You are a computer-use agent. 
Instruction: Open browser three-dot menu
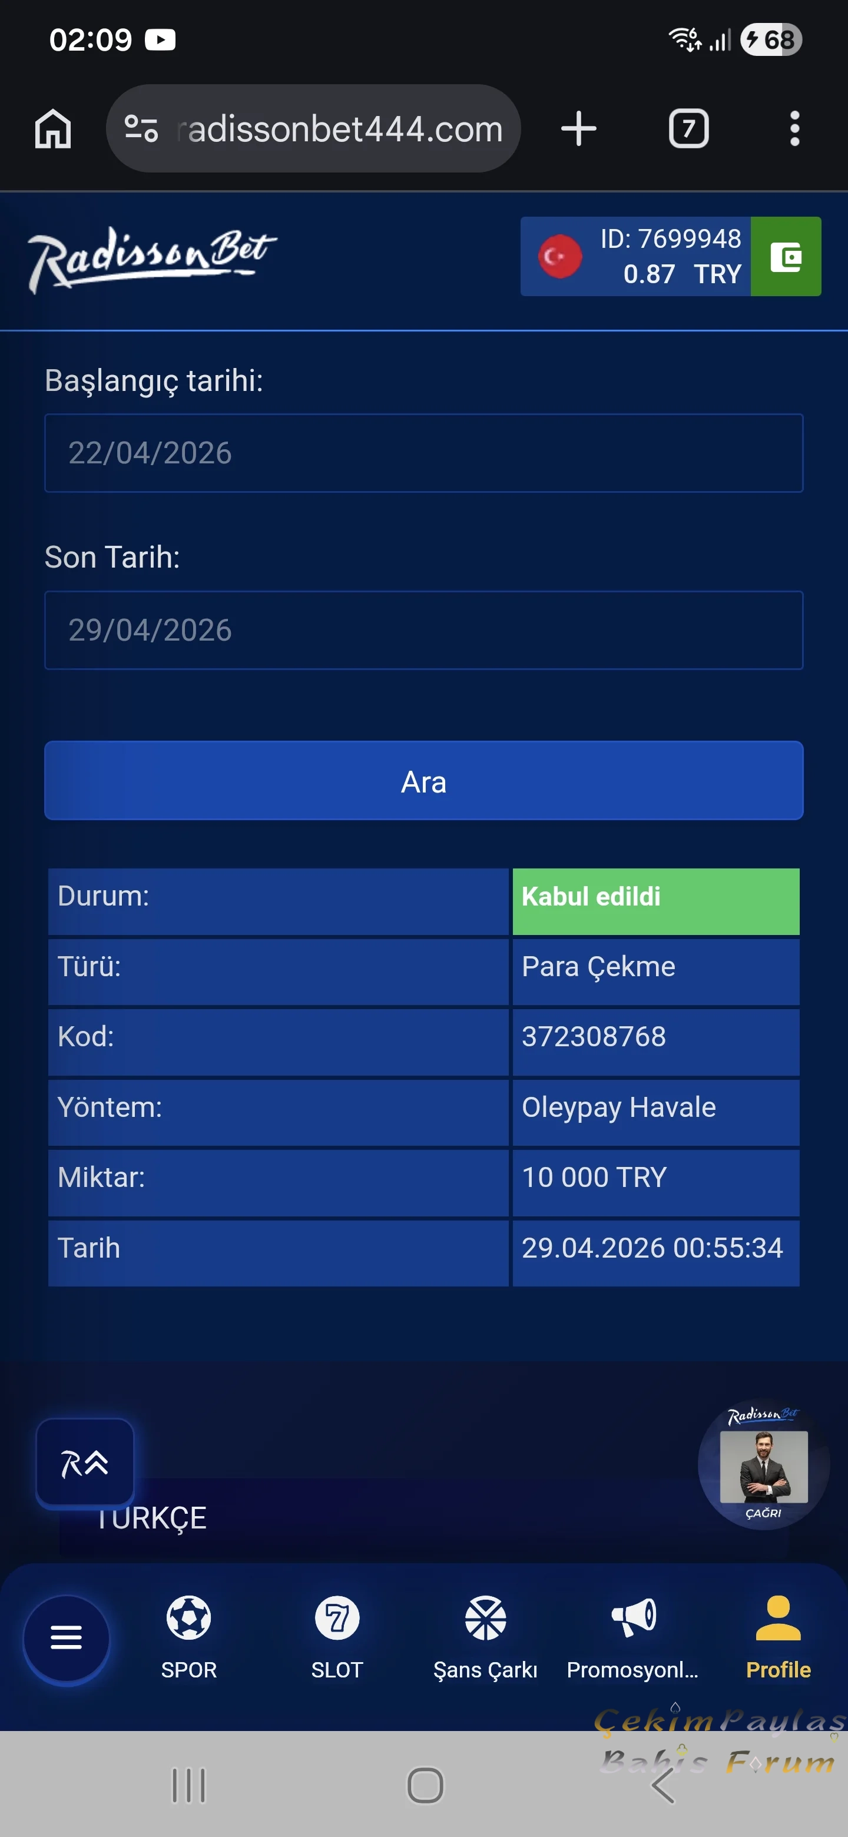(x=794, y=129)
